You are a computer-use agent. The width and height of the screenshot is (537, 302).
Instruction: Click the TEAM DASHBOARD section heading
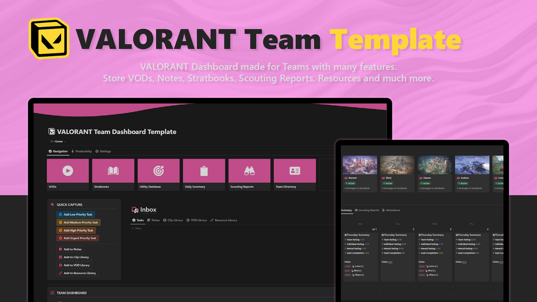(72, 293)
